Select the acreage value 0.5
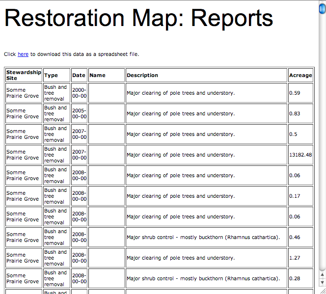The image size is (326, 294). tap(293, 134)
